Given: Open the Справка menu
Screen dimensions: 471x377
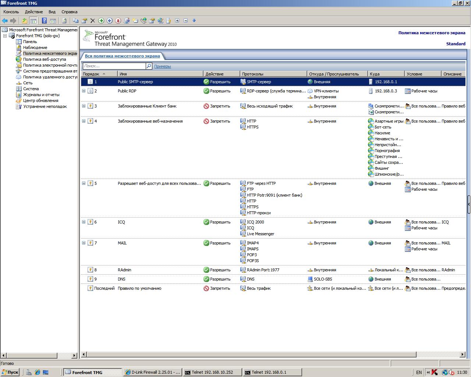Looking at the screenshot, I should point(69,12).
